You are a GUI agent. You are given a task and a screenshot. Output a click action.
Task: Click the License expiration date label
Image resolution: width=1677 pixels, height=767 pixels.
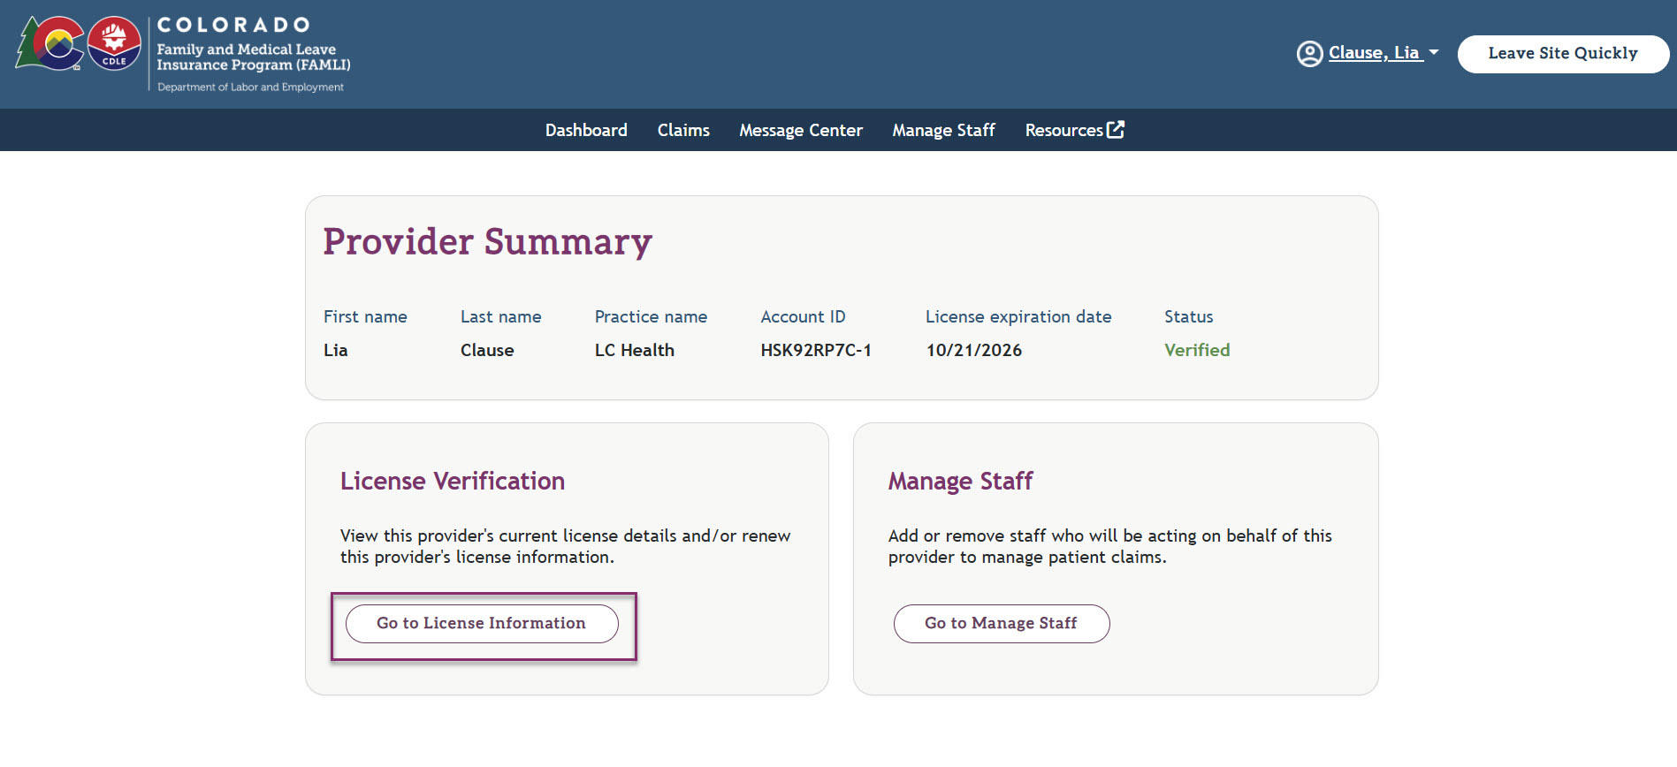point(1018,316)
